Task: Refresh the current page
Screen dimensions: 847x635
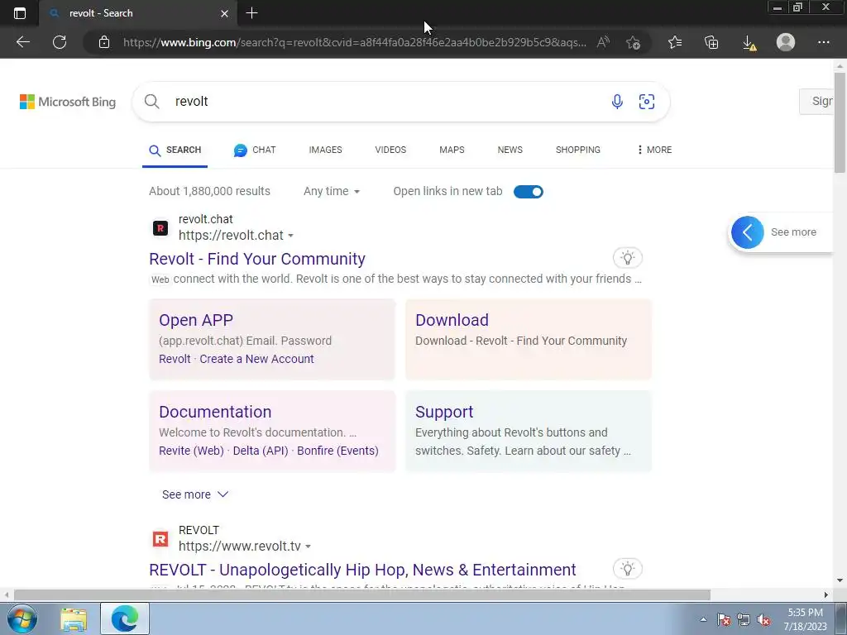Action: click(x=60, y=42)
